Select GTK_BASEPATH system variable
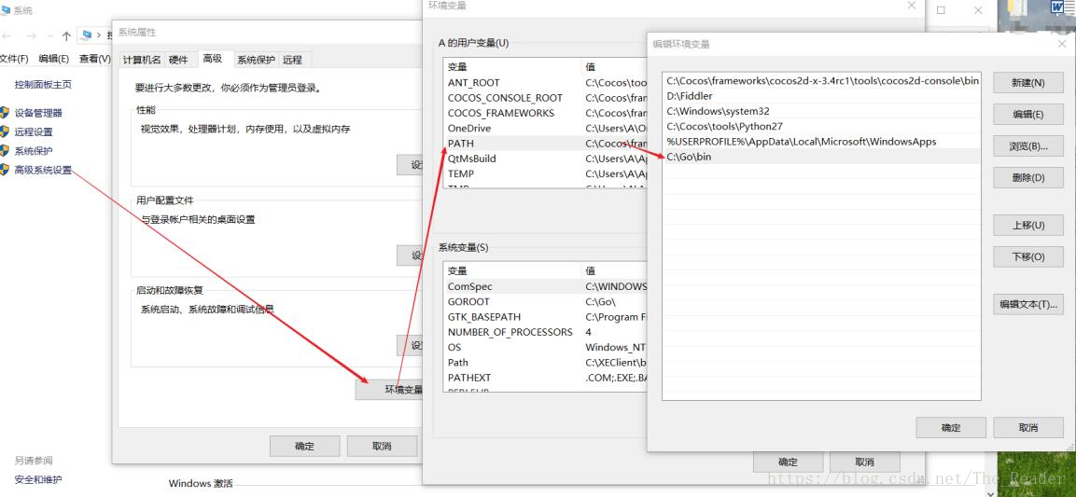 point(546,317)
